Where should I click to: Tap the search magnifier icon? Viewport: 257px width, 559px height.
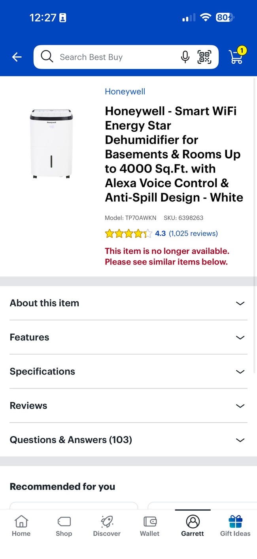(47, 57)
